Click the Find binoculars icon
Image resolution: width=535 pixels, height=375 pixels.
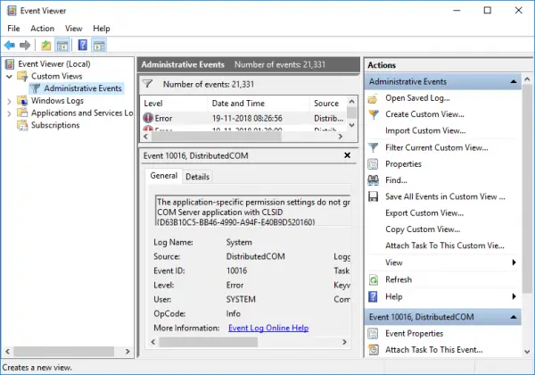click(373, 180)
